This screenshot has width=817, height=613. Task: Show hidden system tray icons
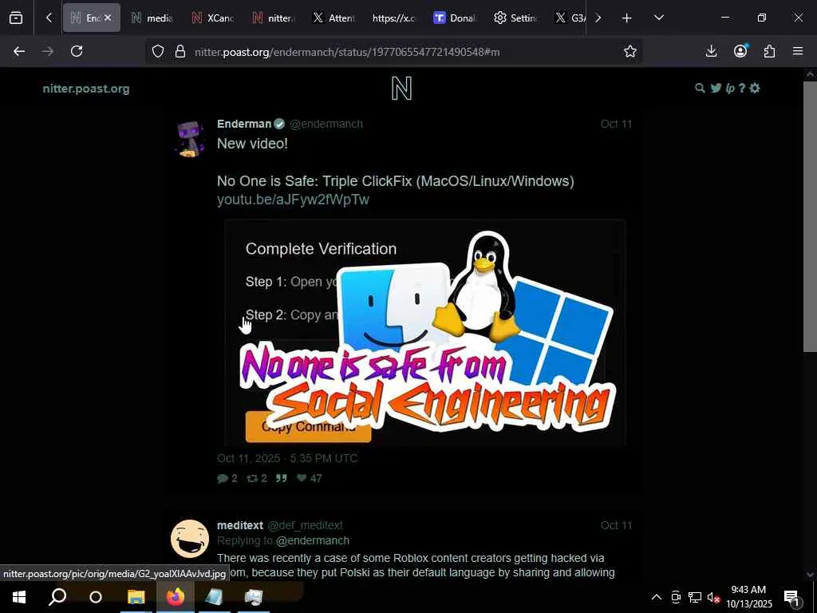click(657, 597)
